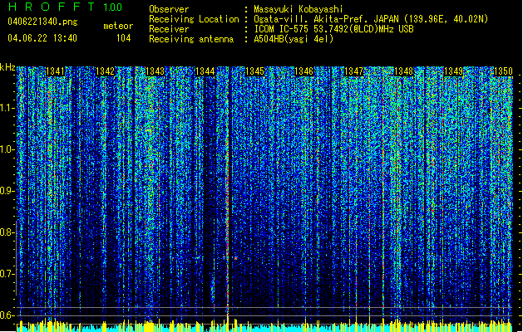The image size is (523, 332).
Task: Click the small red echo spot near 0.74 kHz
Action: (x=235, y=258)
